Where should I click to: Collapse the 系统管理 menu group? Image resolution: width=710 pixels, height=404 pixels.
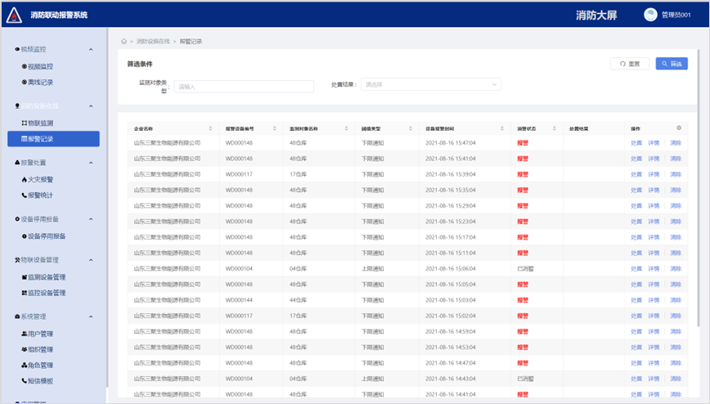click(x=91, y=316)
